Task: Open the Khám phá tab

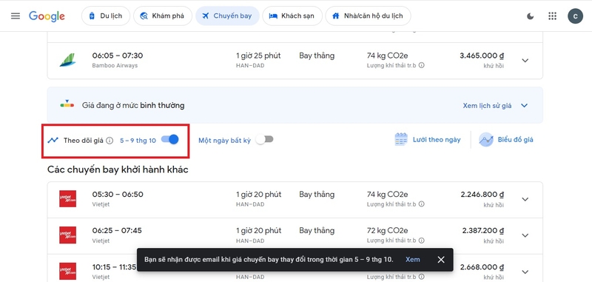Action: (x=162, y=16)
